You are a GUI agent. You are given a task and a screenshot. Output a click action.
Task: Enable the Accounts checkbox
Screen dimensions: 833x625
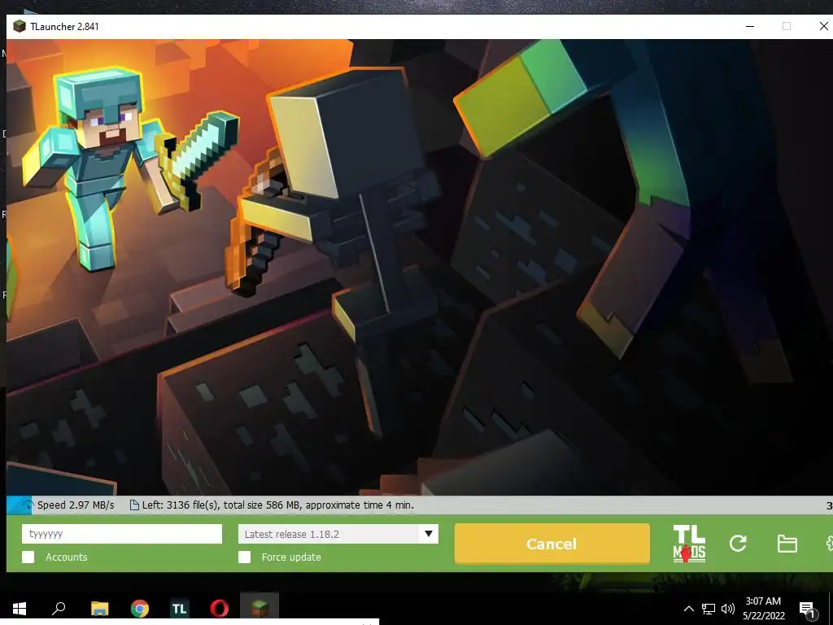pos(28,557)
